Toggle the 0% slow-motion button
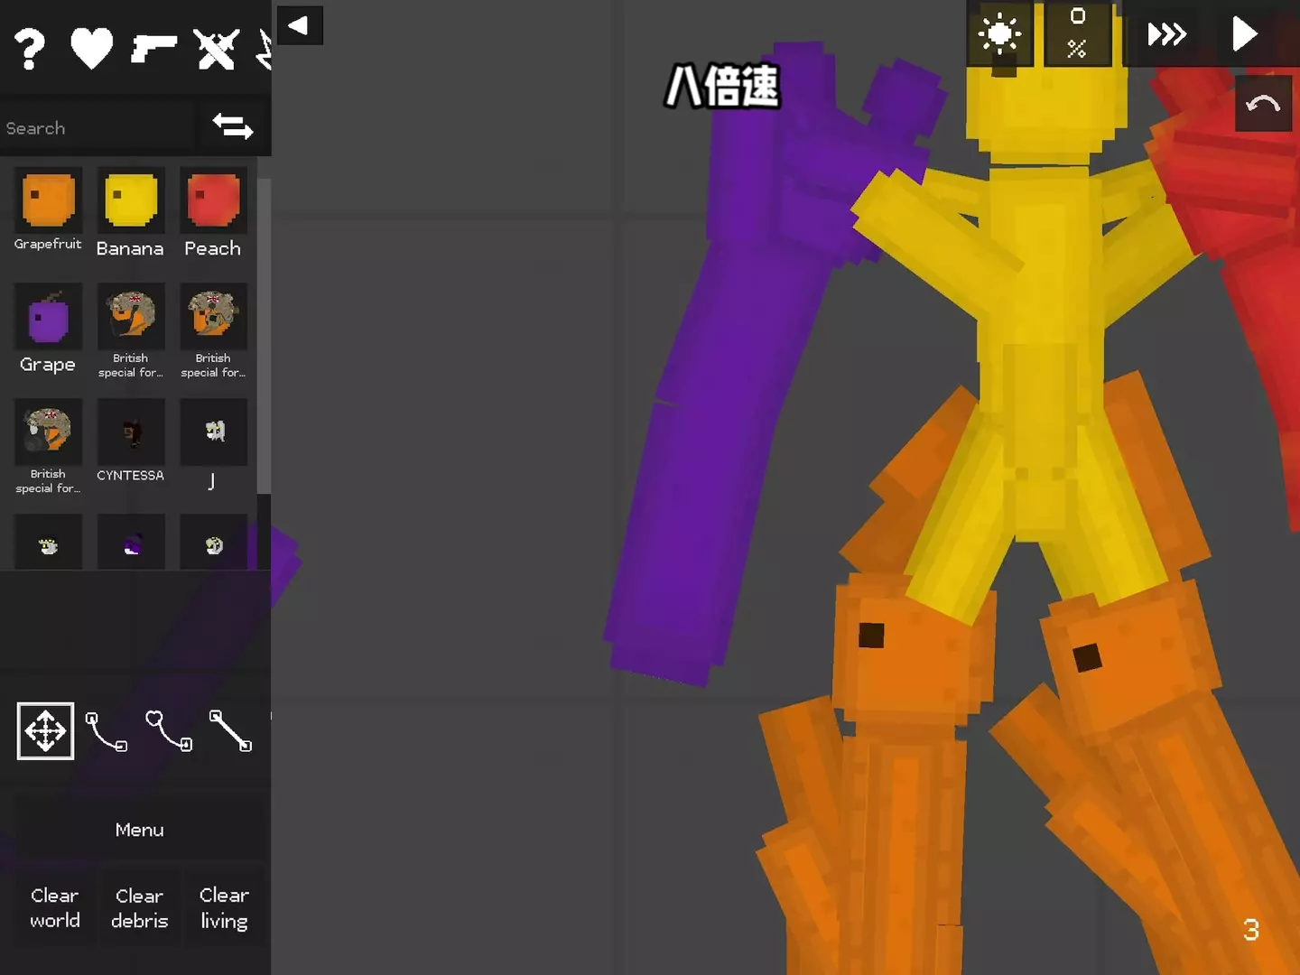 pos(1077,34)
